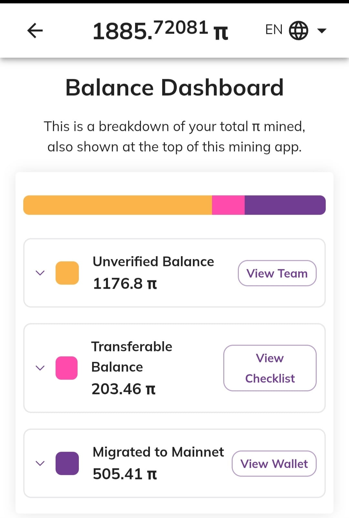Tap the 1176.8 π unverified amount
The width and height of the screenshot is (349, 518).
click(125, 284)
